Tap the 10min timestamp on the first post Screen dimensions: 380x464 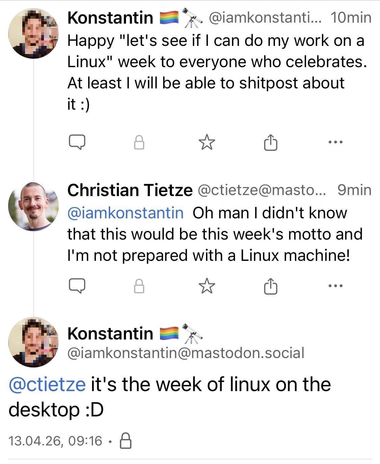[351, 18]
